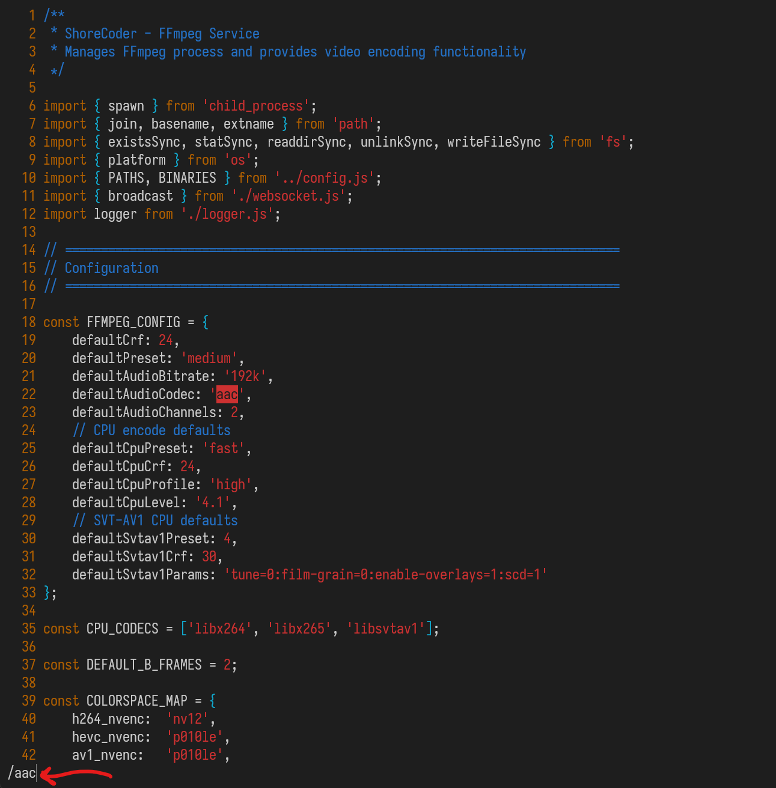Click the "SVT-AV1 CPU defaults" comment
Image resolution: width=776 pixels, height=788 pixels.
pos(155,521)
